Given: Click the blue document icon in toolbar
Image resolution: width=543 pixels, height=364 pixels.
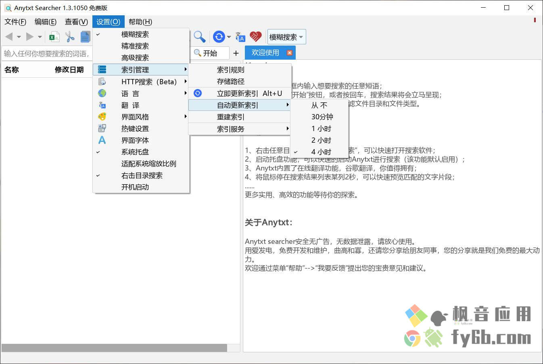Looking at the screenshot, I should (x=85, y=37).
